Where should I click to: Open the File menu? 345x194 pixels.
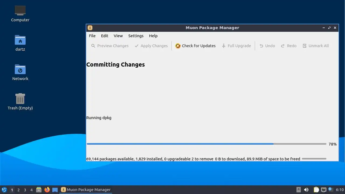[x=92, y=36]
